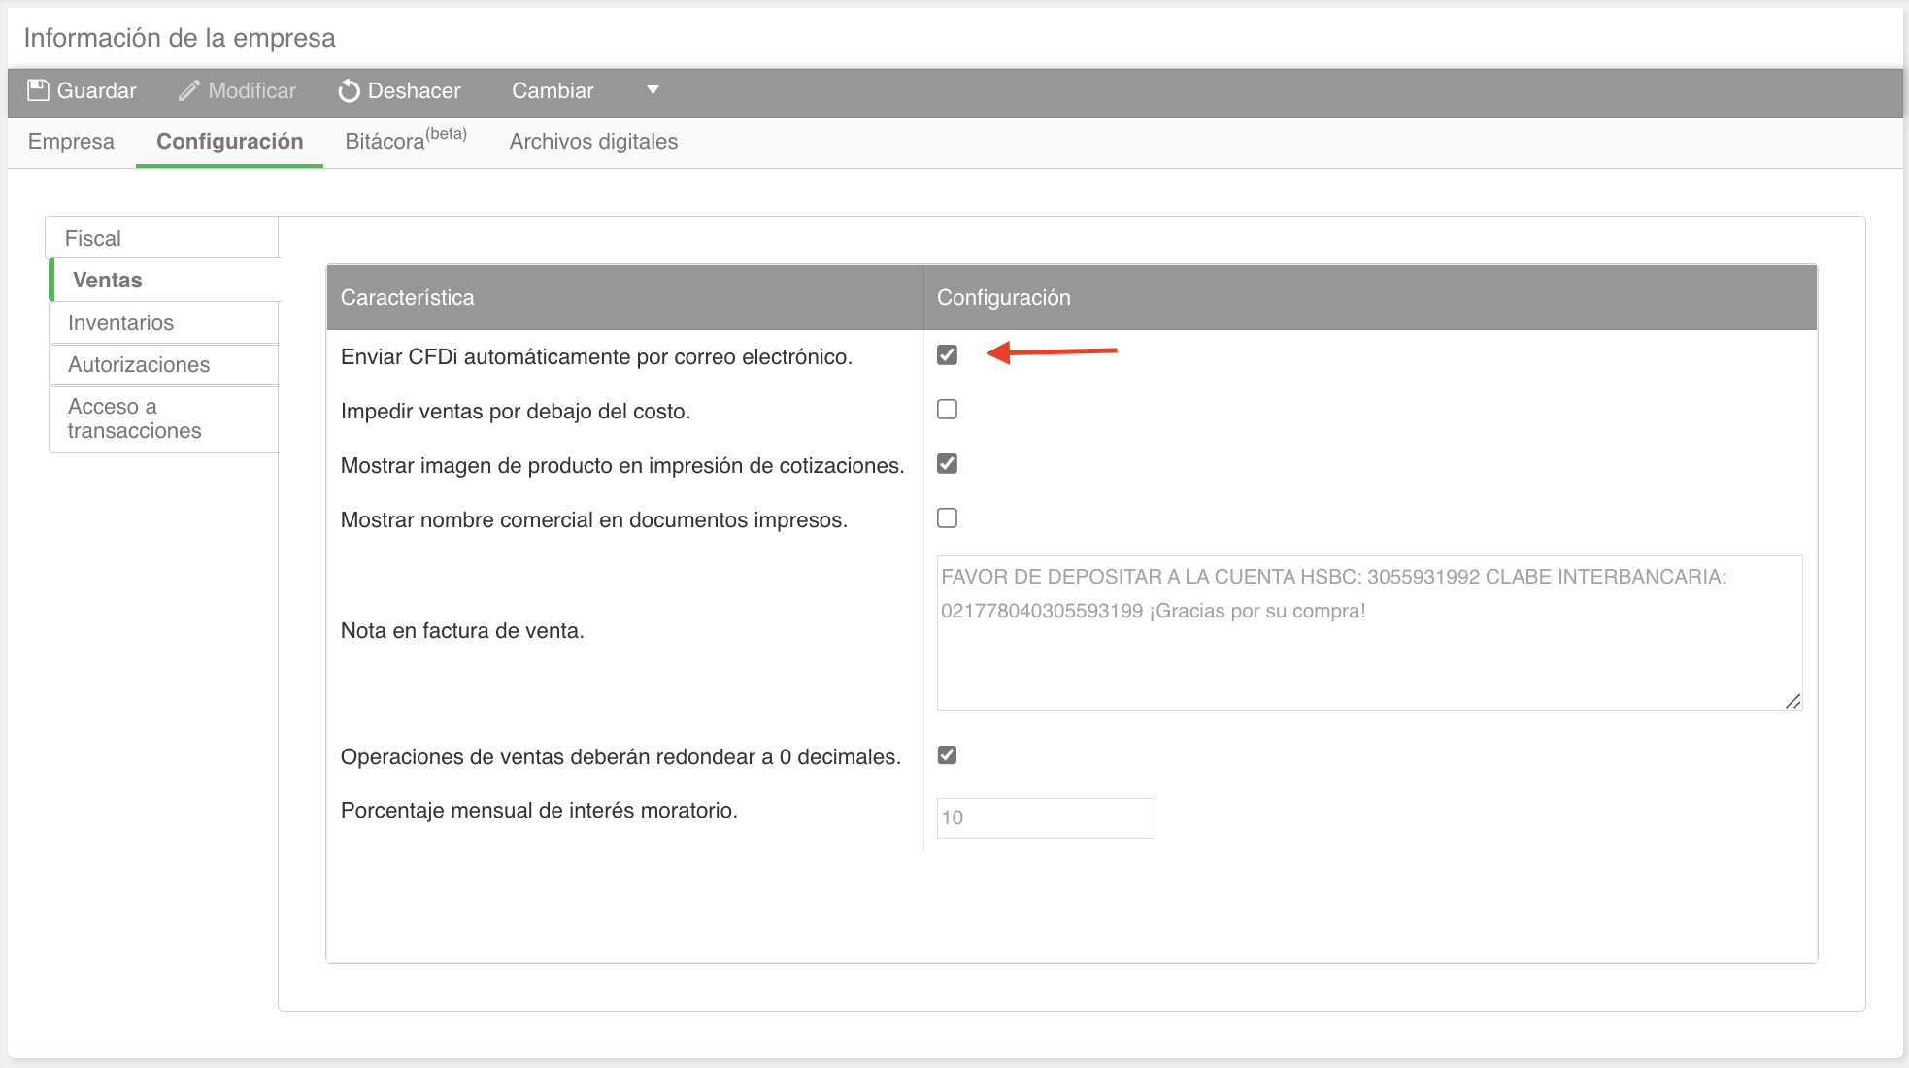Click the Guardar label in toolbar
The width and height of the screenshot is (1909, 1068).
pos(96,90)
